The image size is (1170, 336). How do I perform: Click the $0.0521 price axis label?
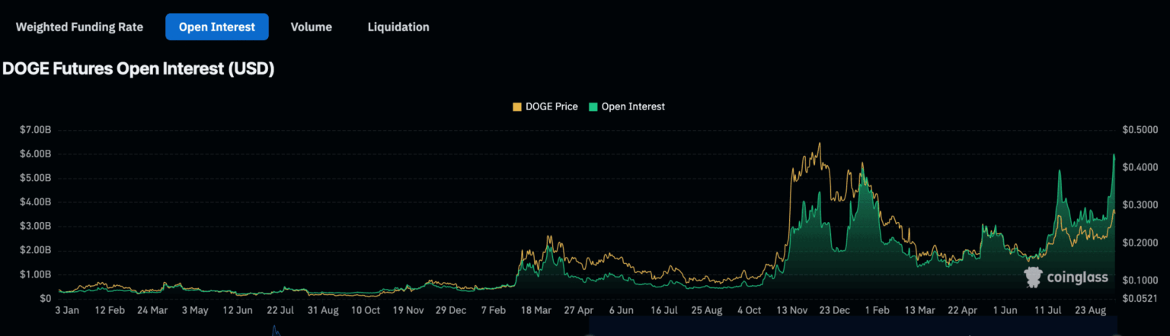[1140, 298]
